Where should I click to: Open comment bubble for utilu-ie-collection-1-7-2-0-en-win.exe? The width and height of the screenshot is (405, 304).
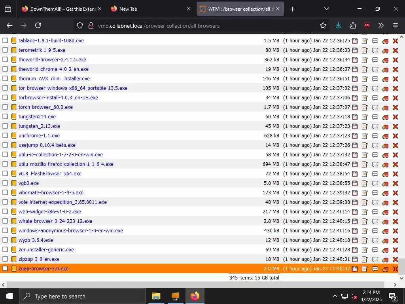[375, 155]
